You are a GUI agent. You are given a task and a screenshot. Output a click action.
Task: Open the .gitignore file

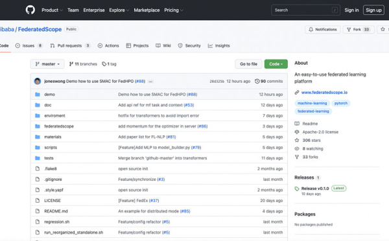pyautogui.click(x=53, y=179)
